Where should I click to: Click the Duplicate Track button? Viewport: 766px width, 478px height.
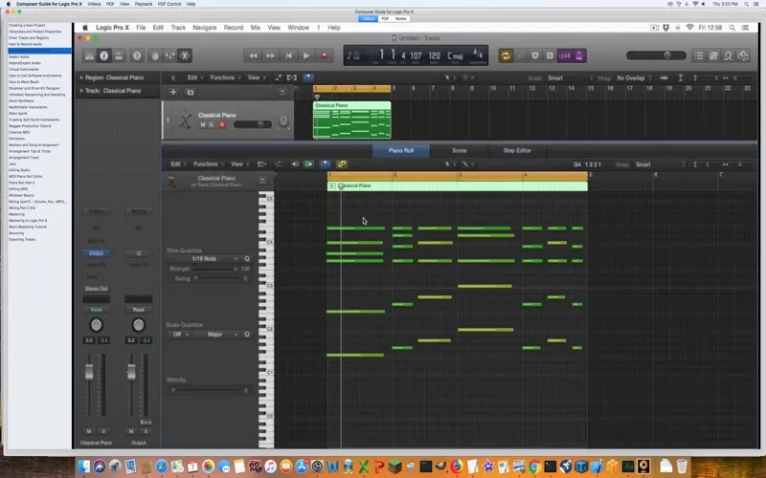tap(190, 92)
